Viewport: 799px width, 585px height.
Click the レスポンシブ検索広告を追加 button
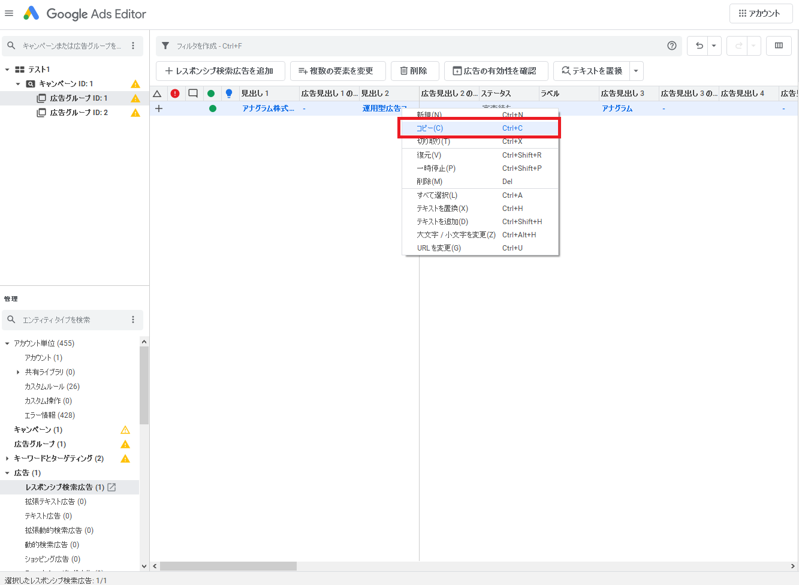tap(219, 71)
